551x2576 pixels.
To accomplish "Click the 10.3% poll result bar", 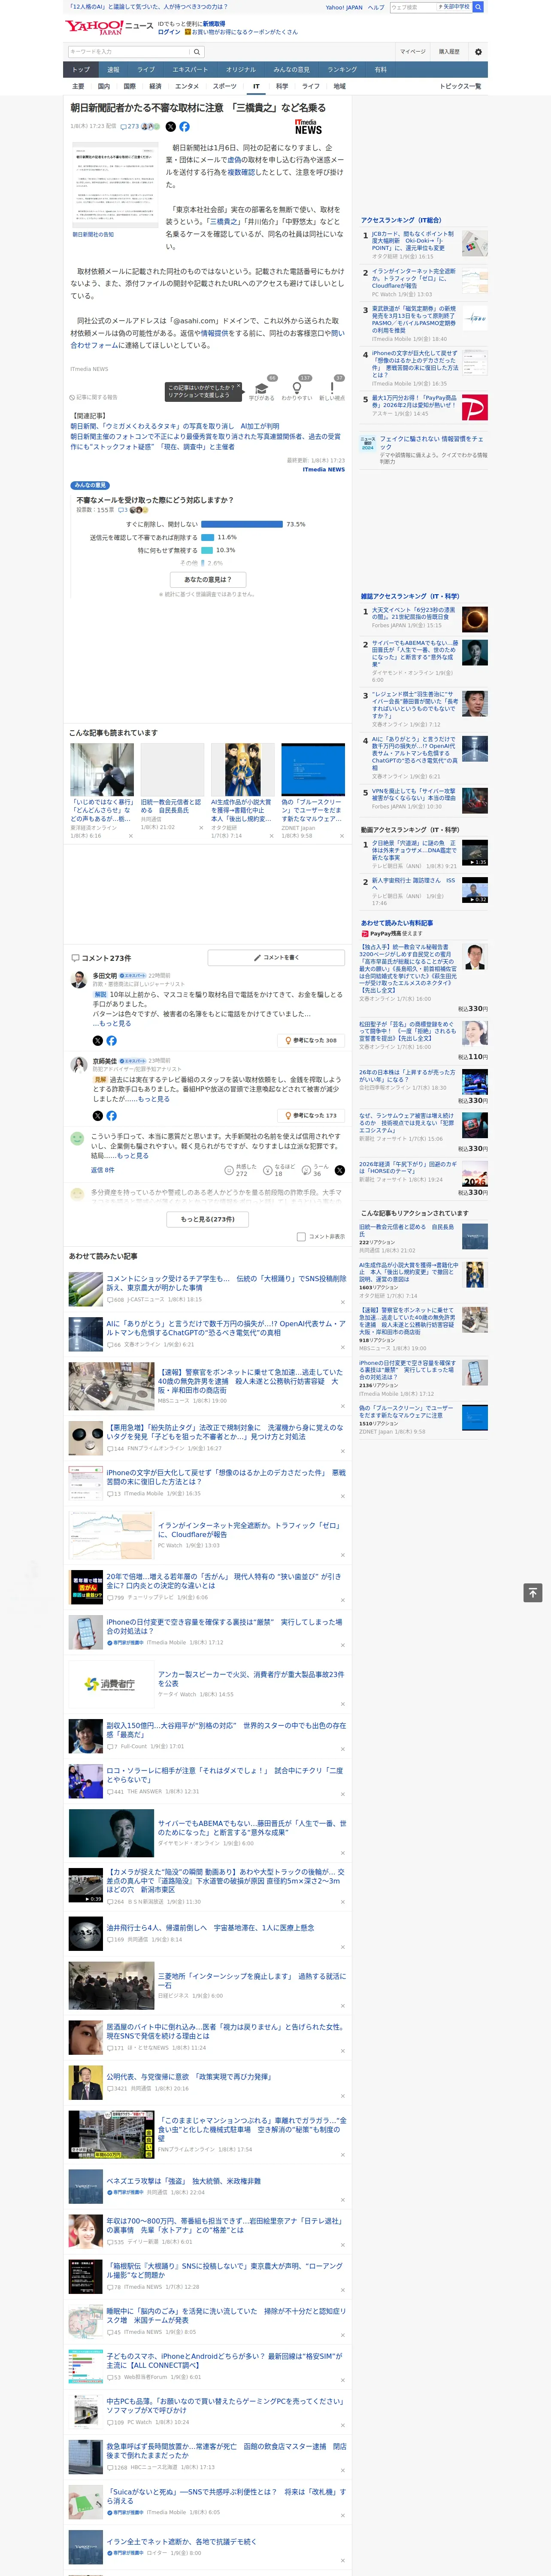I will point(207,550).
